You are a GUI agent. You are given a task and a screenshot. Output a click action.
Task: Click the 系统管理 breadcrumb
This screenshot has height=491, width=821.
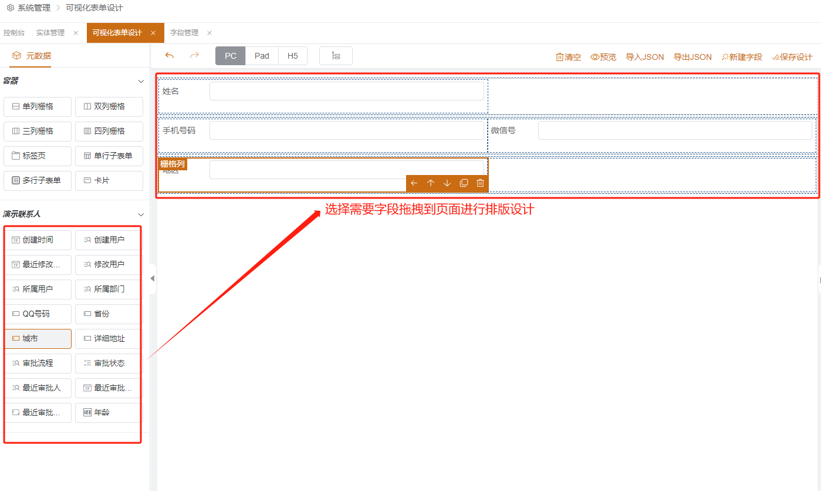point(34,8)
